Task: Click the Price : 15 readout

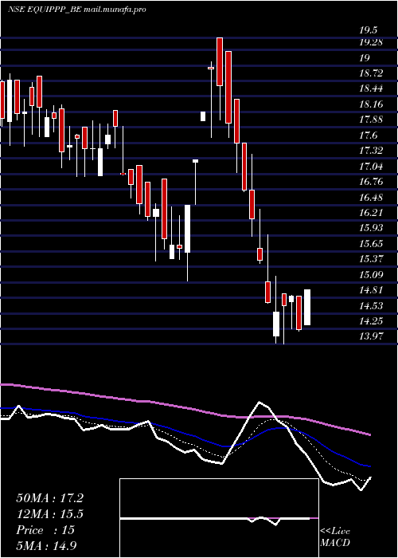Action: [x=45, y=530]
